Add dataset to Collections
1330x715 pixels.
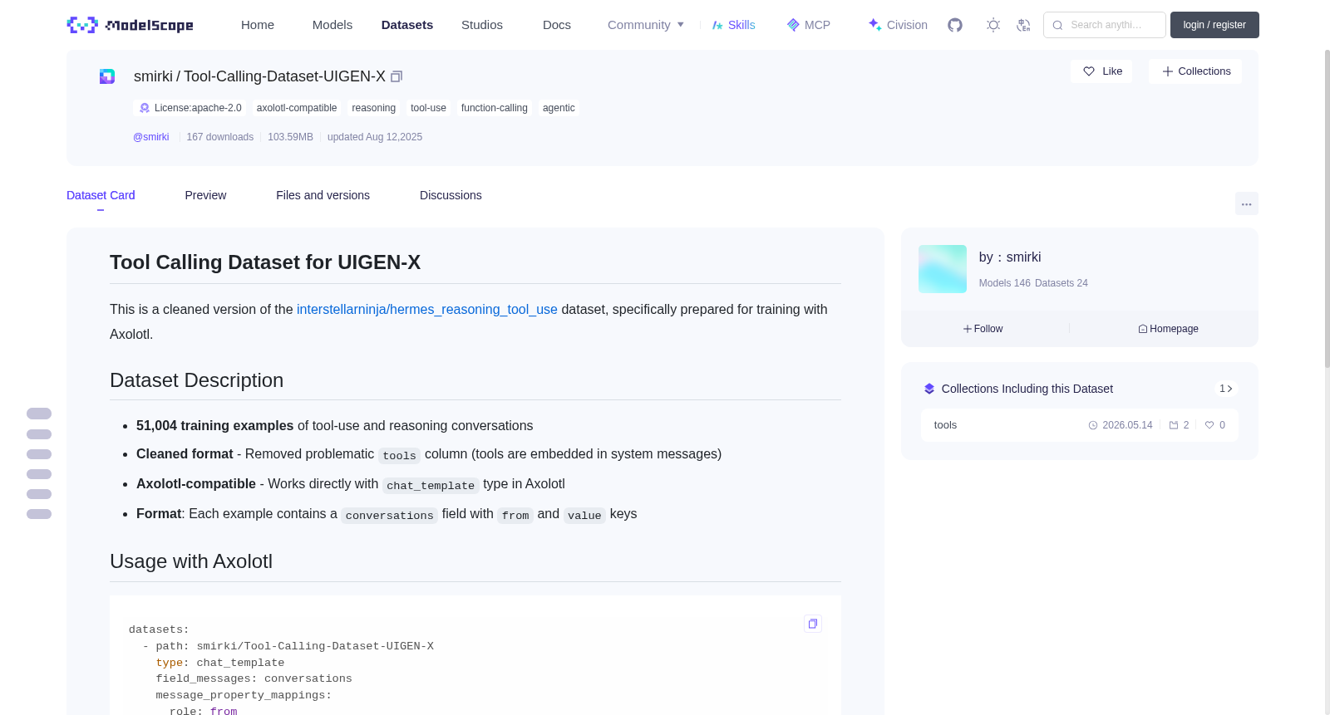pos(1195,71)
